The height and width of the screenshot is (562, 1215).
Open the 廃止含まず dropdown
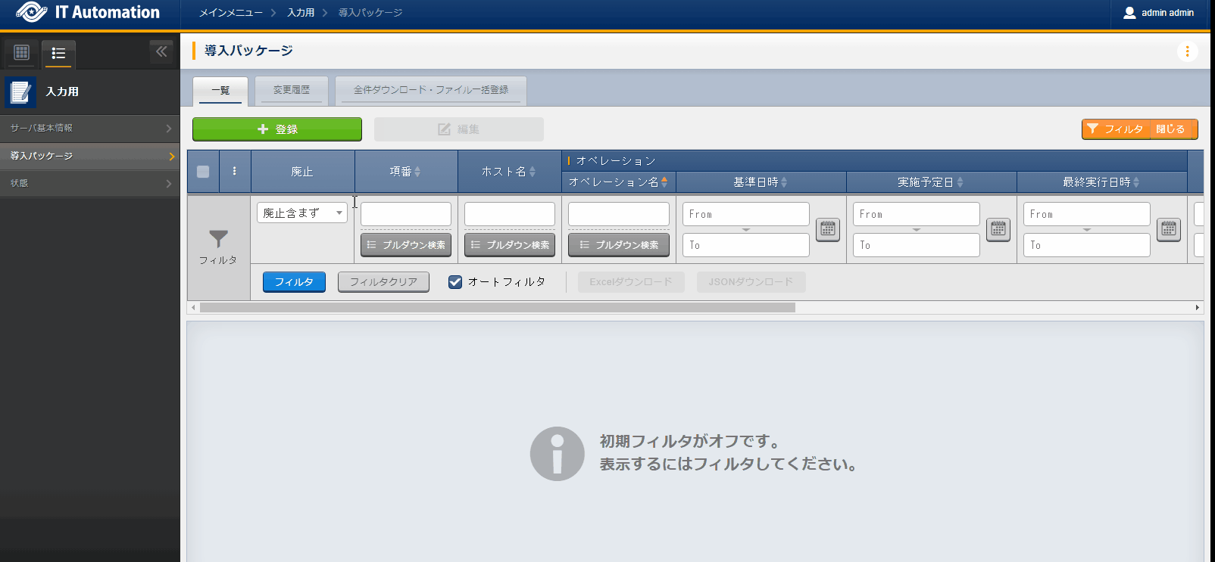click(x=301, y=213)
